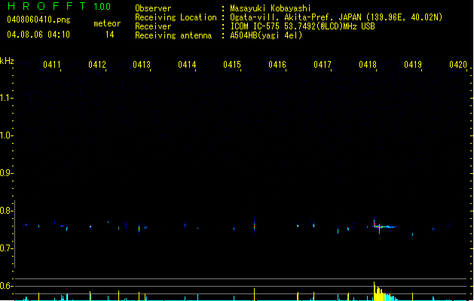Screen dimensions: 474x301
Task: Click the 0414 time axis label
Action: (187, 65)
